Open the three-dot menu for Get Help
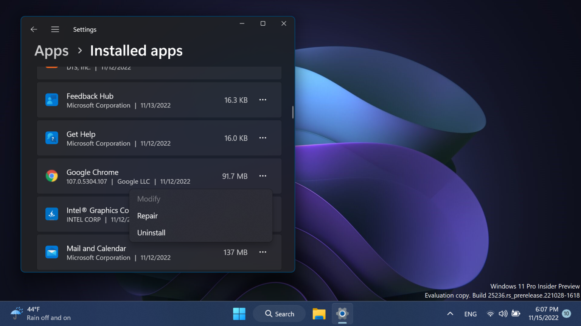The width and height of the screenshot is (581, 326). pos(263,138)
